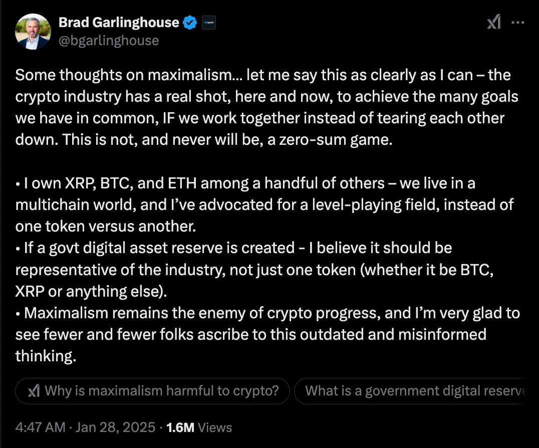The height and width of the screenshot is (448, 539).
Task: Click the blue verified checkmark badge
Action: pyautogui.click(x=190, y=23)
